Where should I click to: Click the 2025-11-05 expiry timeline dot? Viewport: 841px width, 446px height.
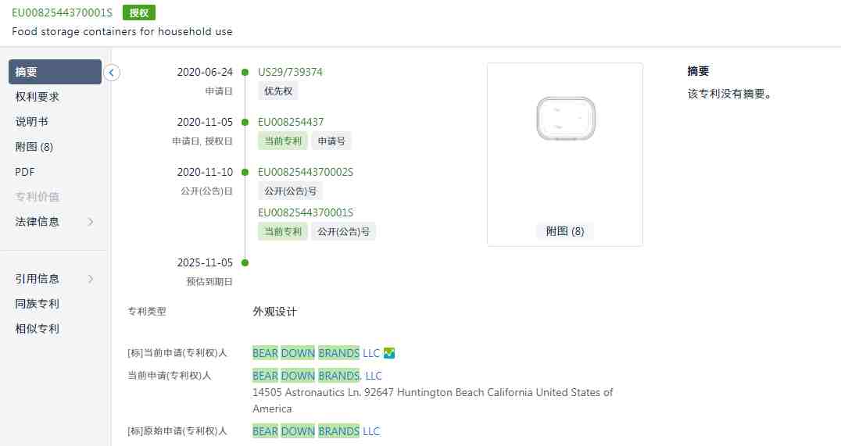pyautogui.click(x=245, y=262)
